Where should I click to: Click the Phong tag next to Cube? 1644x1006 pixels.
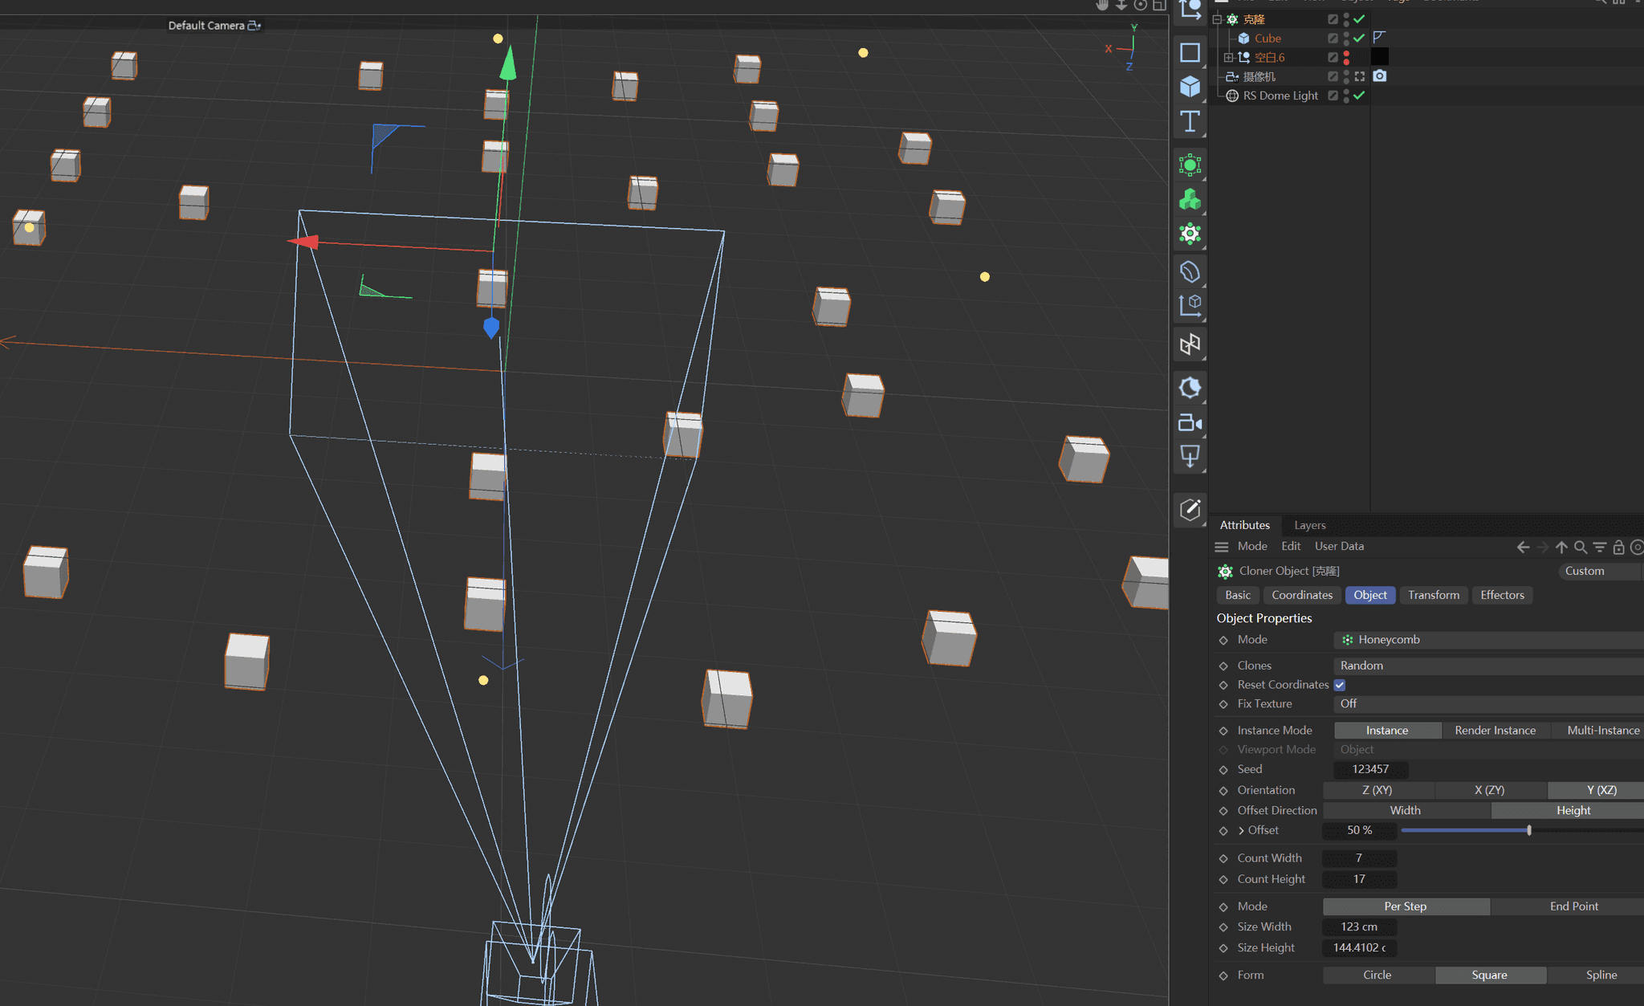pos(1379,37)
